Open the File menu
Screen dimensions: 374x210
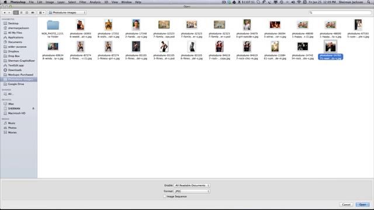point(31,2)
